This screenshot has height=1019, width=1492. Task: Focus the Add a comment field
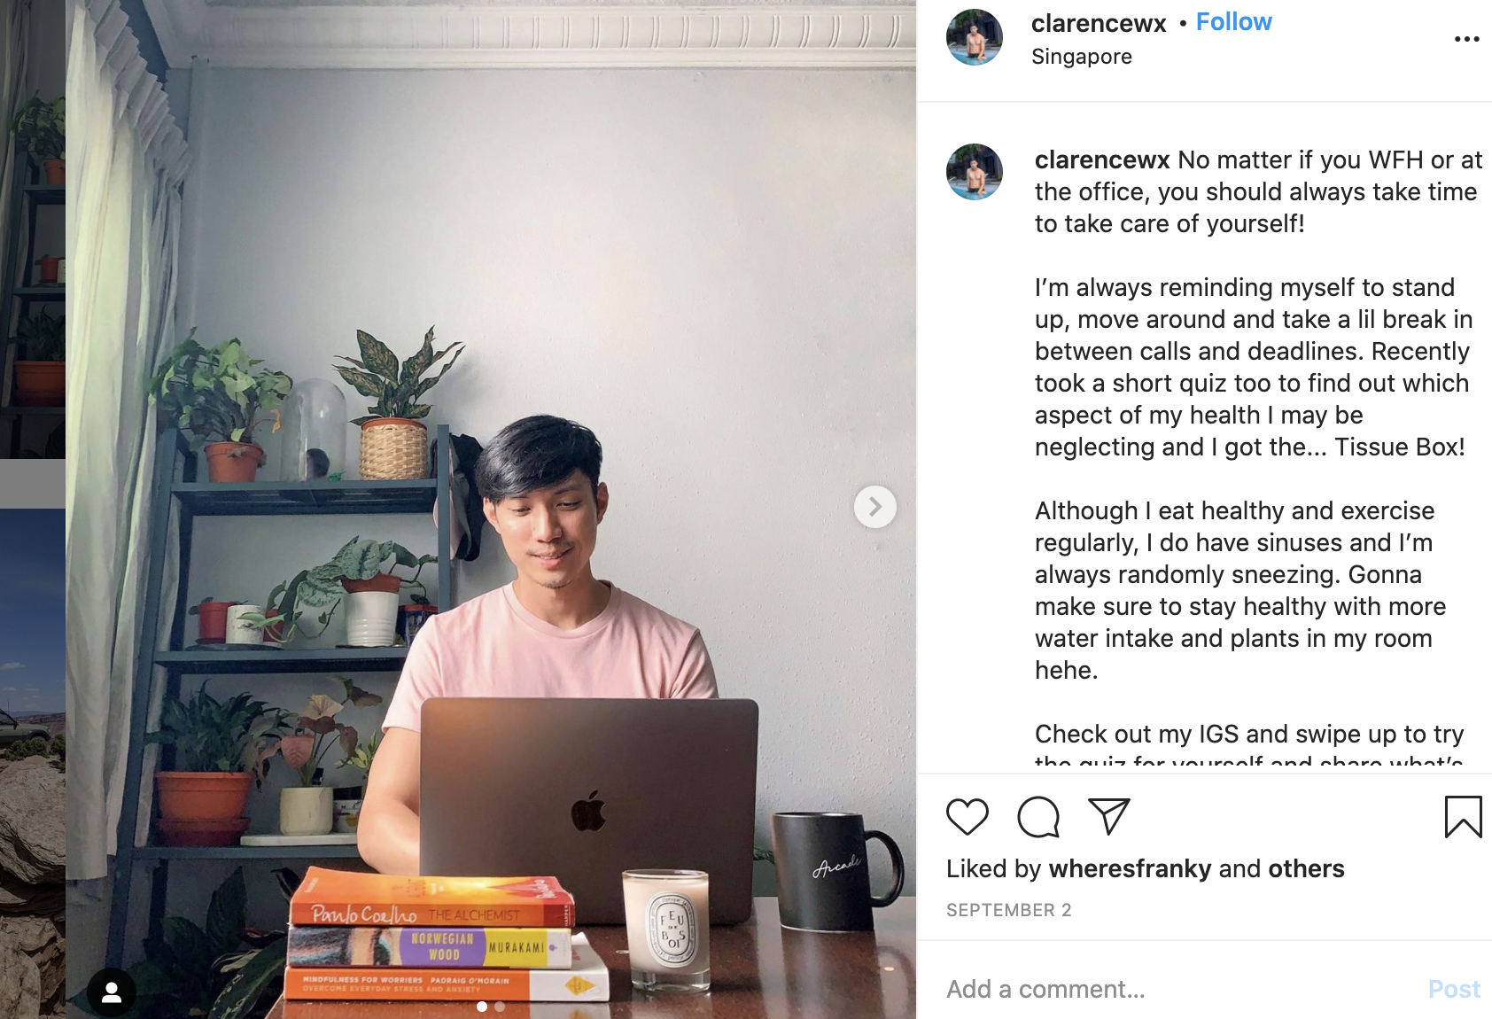click(1178, 989)
